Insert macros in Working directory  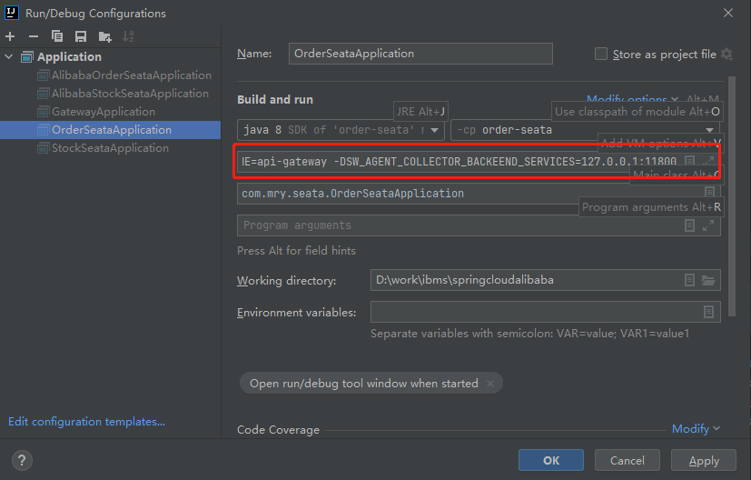pos(689,280)
